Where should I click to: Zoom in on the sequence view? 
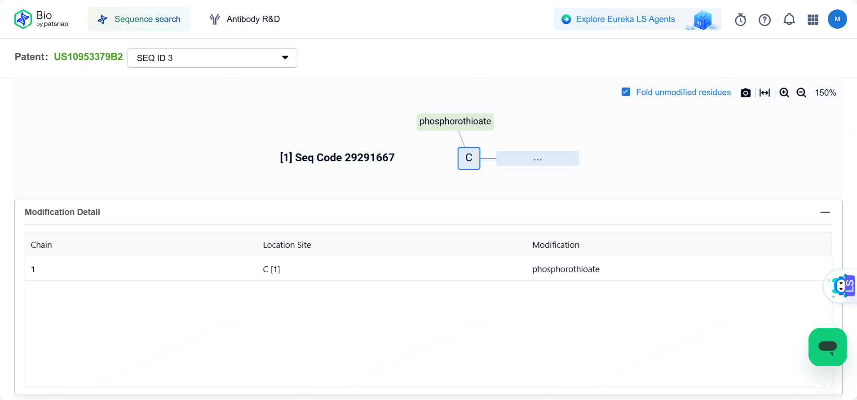(784, 92)
